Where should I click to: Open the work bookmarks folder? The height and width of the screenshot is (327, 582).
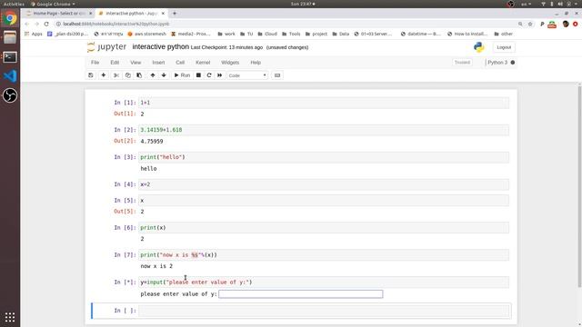pyautogui.click(x=226, y=34)
